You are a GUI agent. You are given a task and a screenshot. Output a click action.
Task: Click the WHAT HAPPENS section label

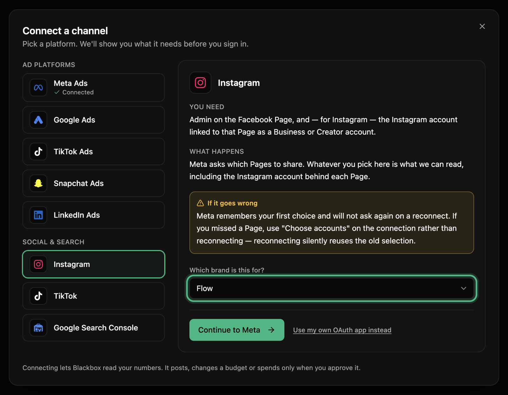coord(217,152)
